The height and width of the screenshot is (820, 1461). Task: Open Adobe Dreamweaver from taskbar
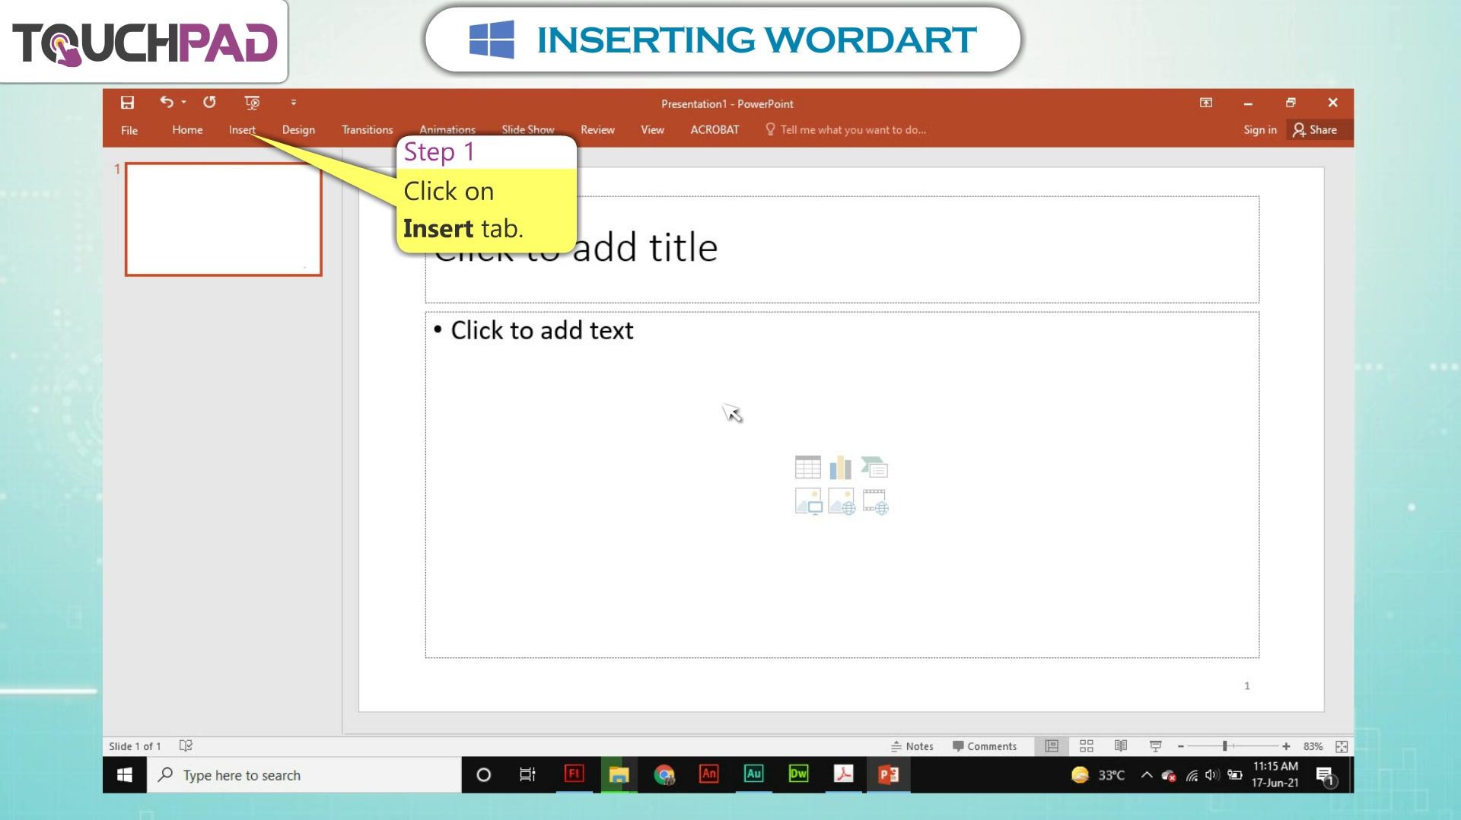(x=798, y=774)
